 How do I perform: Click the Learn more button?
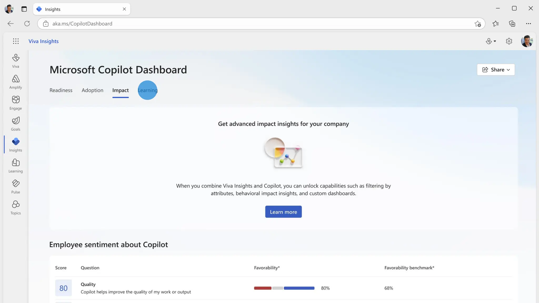[x=283, y=212]
